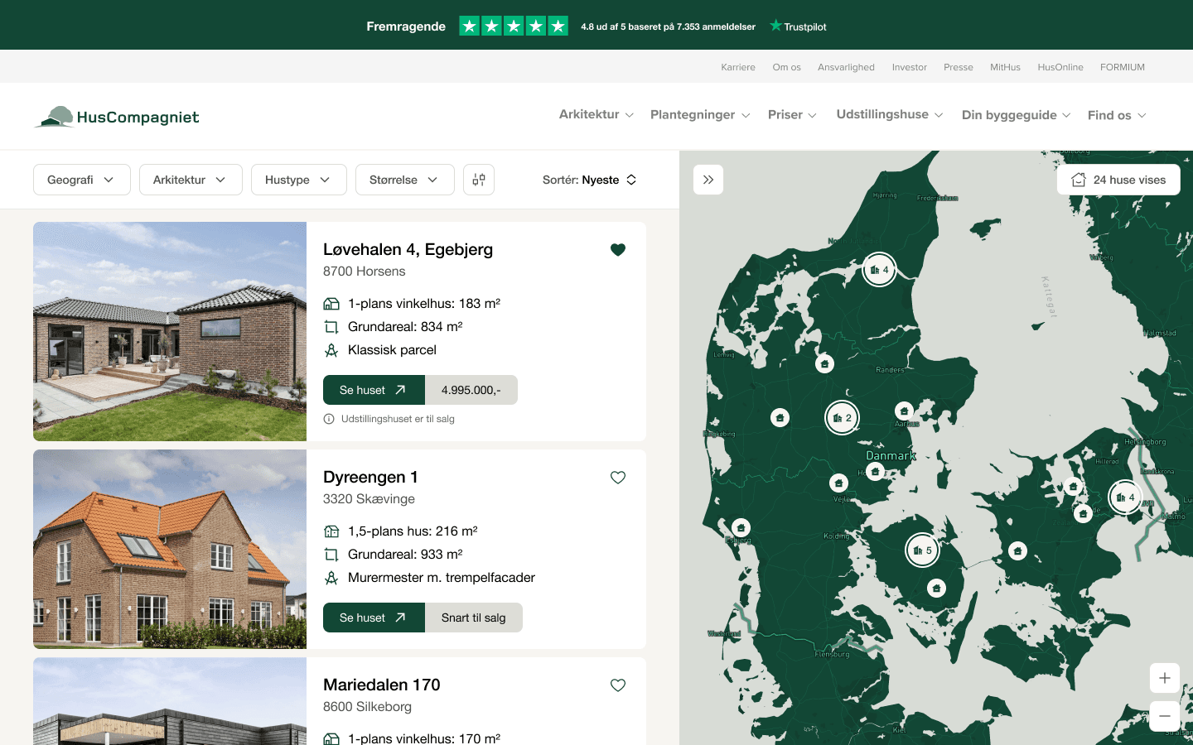Click Se huset for Løvehalen 4
This screenshot has height=745, width=1193.
(374, 390)
